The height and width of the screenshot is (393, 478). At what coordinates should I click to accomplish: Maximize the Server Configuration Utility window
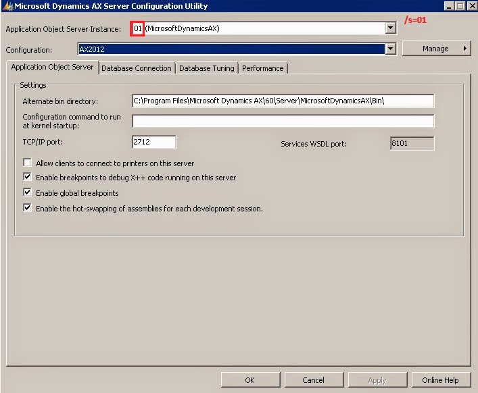[x=460, y=6]
